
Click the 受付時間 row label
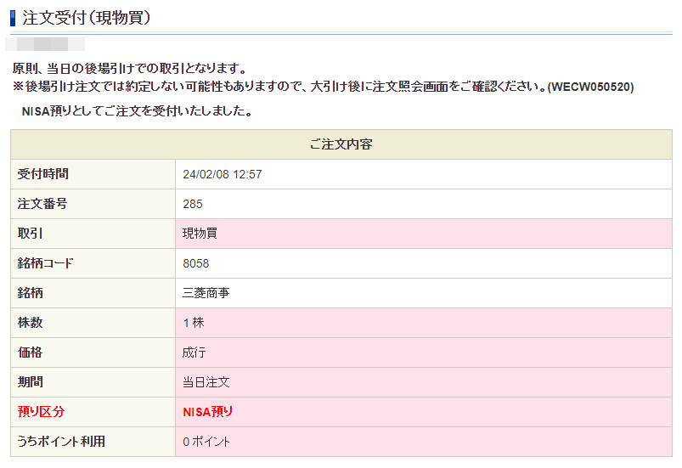[x=43, y=174]
